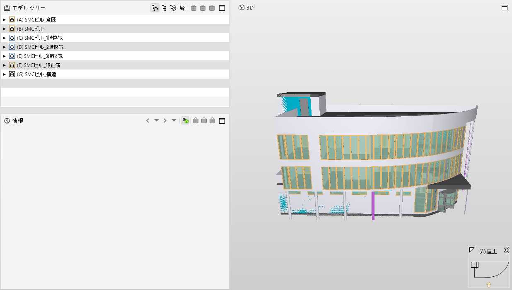Expand the (G) SMCビル_構造 node
This screenshot has height=290, width=512.
click(x=4, y=74)
